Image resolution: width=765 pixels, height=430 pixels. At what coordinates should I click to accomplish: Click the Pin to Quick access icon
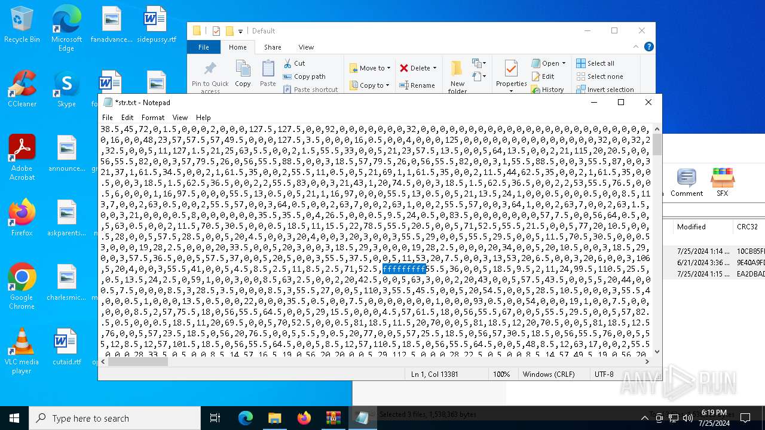(210, 69)
